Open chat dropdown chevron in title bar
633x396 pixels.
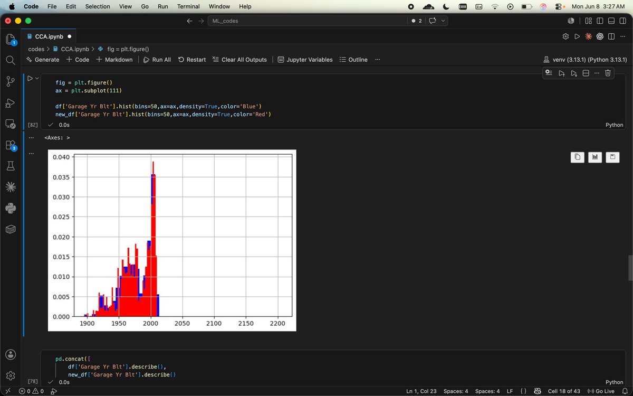[443, 21]
